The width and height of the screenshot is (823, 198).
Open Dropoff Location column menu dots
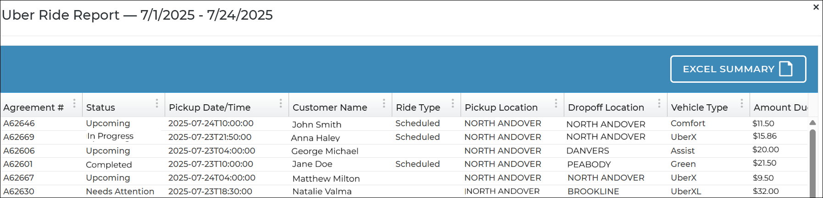659,104
